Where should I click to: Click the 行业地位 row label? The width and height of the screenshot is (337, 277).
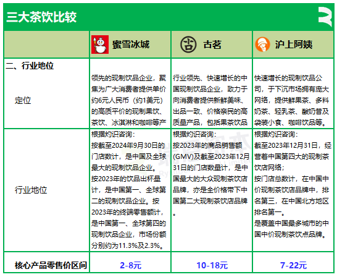tap(31, 190)
